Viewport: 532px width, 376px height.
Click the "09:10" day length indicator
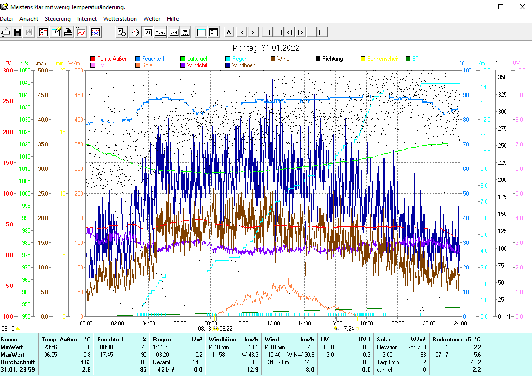8,329
